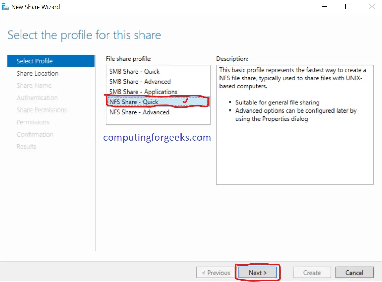Open the Confirmation step
Screen dimensions: 382x282
click(x=35, y=134)
